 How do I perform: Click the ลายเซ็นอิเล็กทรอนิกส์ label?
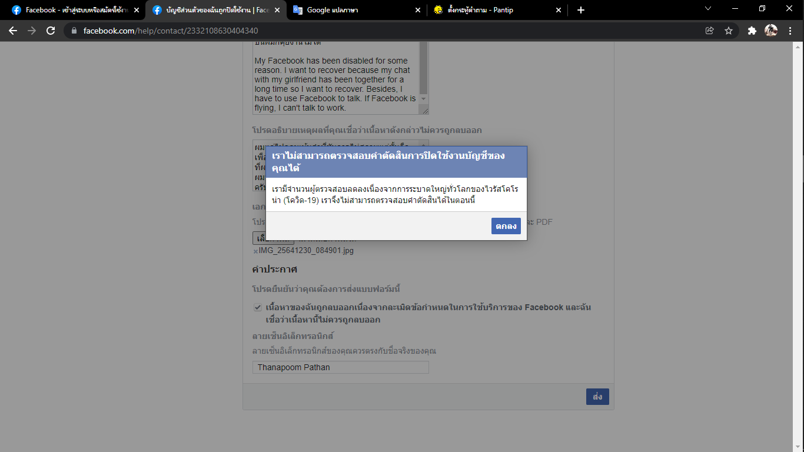[293, 336]
